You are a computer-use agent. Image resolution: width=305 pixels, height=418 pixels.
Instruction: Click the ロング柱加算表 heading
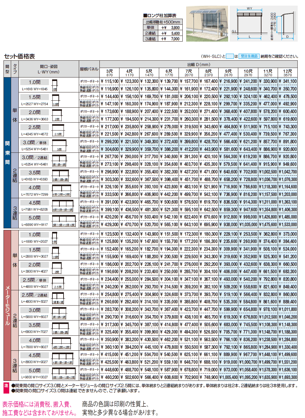tap(159, 15)
